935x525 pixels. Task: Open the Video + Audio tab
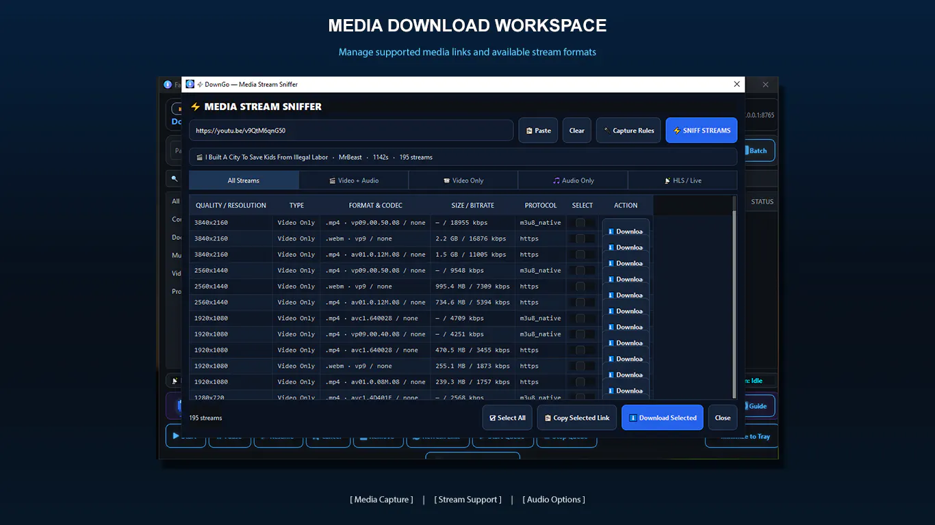(354, 180)
